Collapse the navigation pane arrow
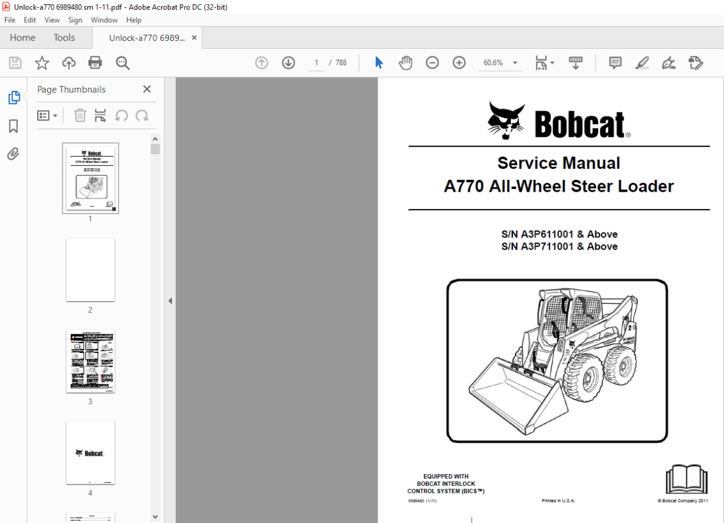 170,300
